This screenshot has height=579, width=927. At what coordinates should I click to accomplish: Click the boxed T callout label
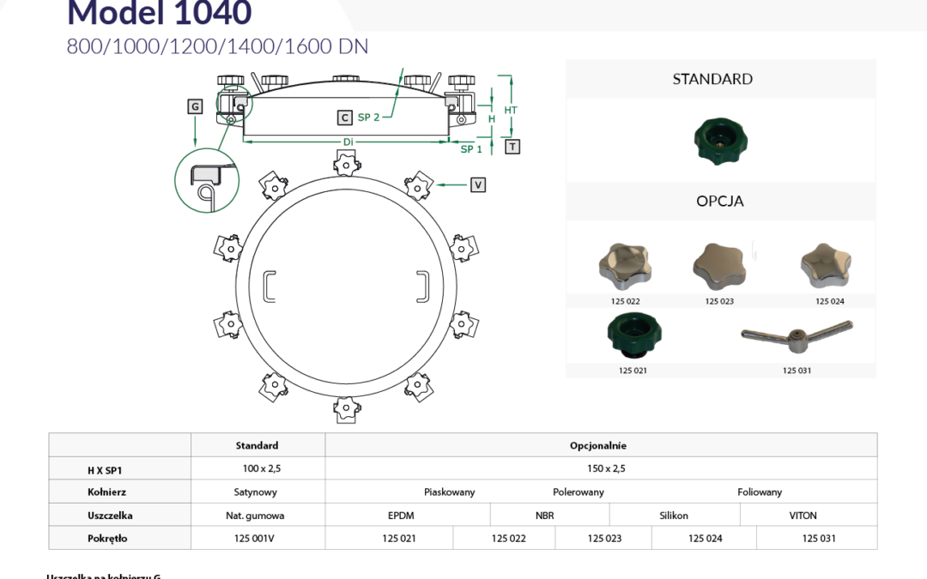tap(512, 147)
